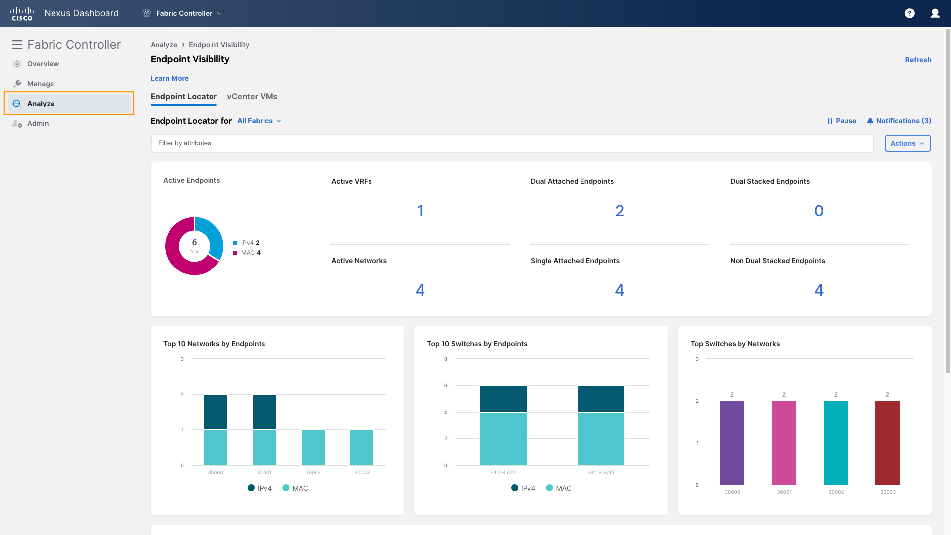Click the Analyze breadcrumb link

pyautogui.click(x=164, y=45)
